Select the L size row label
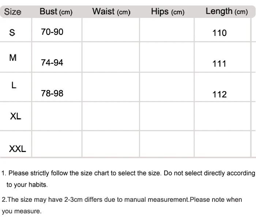The width and height of the screenshot is (256, 219). click(14, 85)
